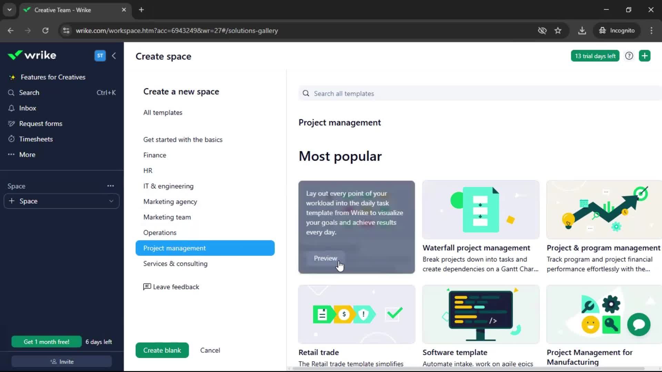Expand the More menu in sidebar
This screenshot has width=662, height=372.
coord(27,155)
